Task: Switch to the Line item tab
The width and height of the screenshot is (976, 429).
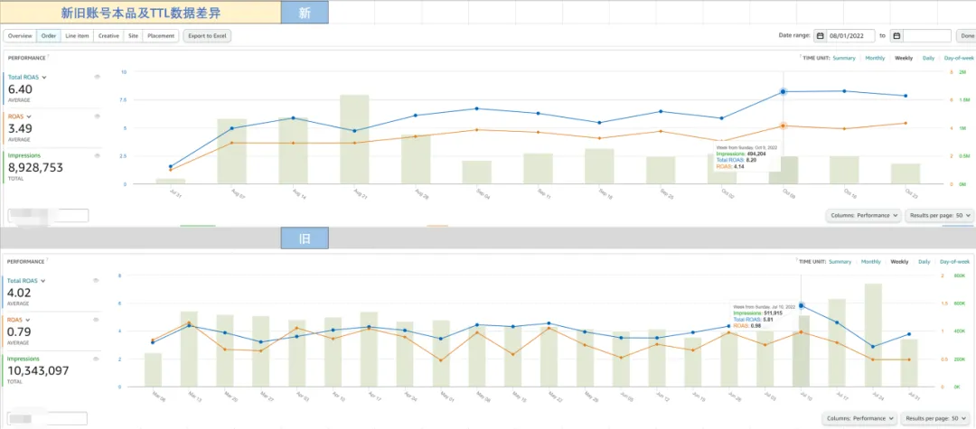Action: tap(77, 36)
